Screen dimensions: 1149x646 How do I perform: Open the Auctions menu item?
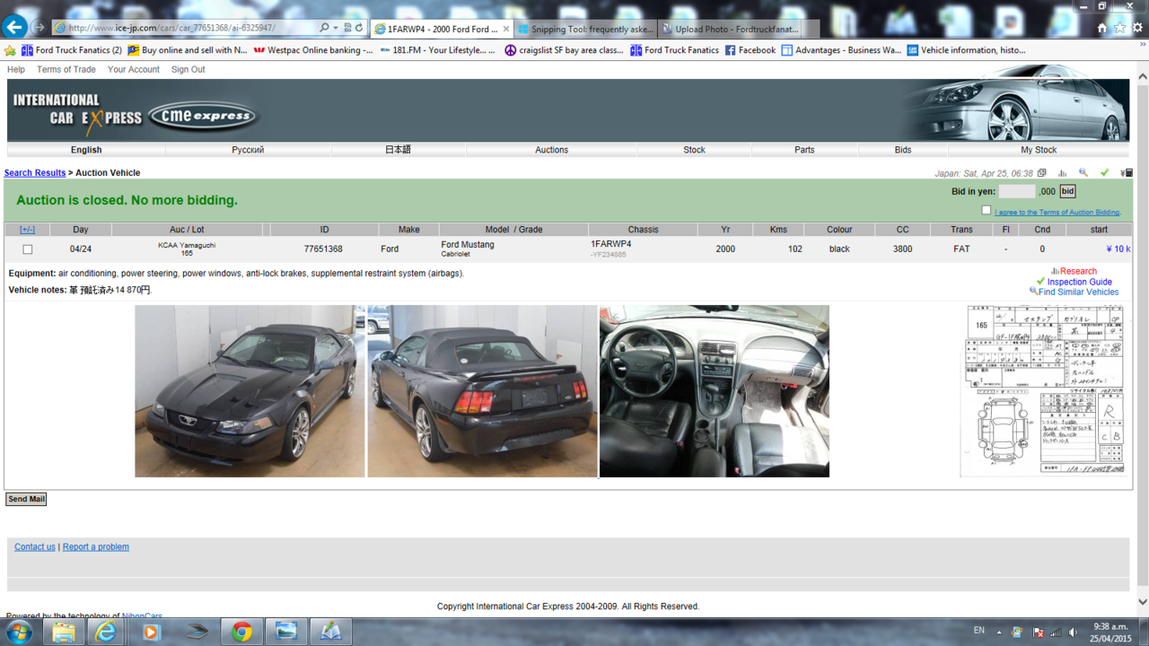coord(552,150)
